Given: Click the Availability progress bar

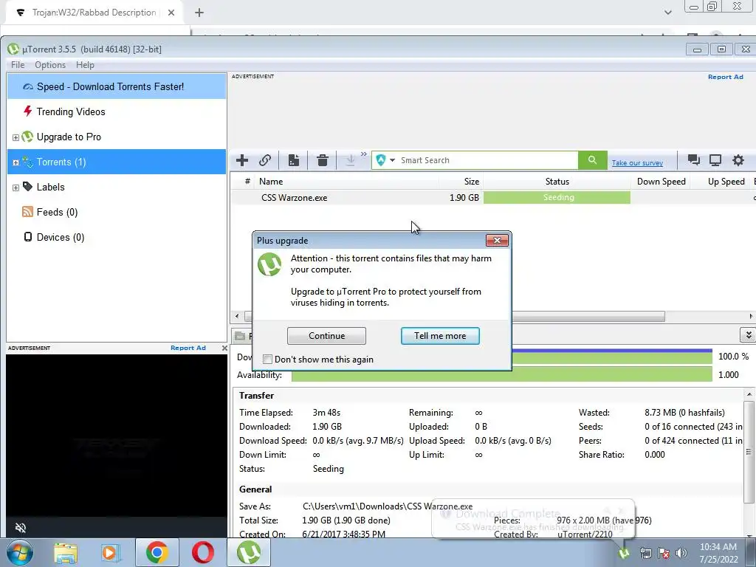Looking at the screenshot, I should [x=501, y=374].
